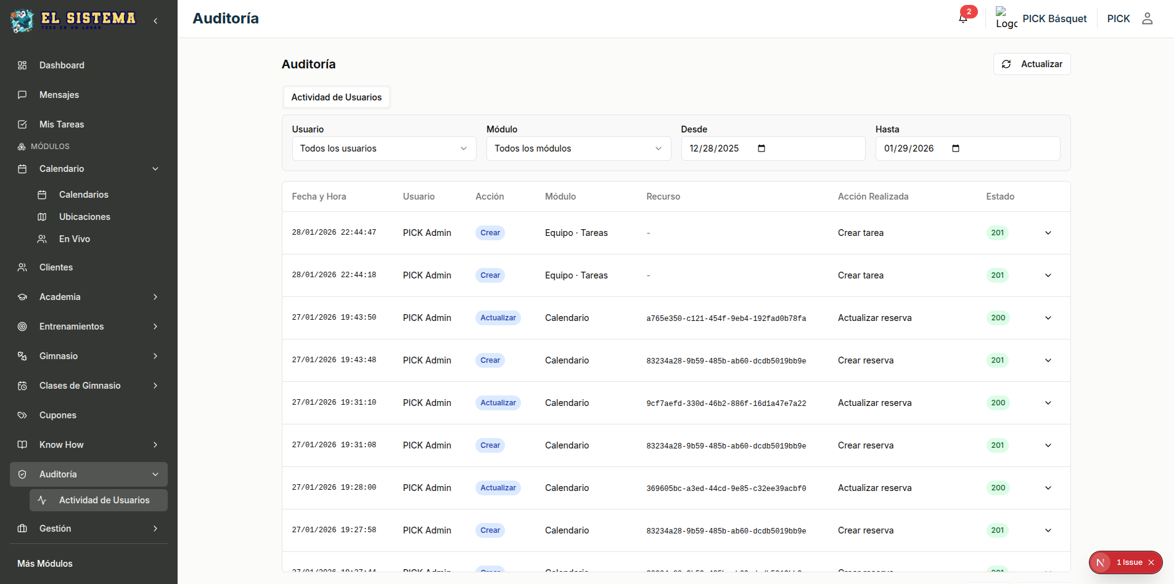Image resolution: width=1174 pixels, height=584 pixels.
Task: Click the notifications bell icon
Action: pyautogui.click(x=963, y=18)
